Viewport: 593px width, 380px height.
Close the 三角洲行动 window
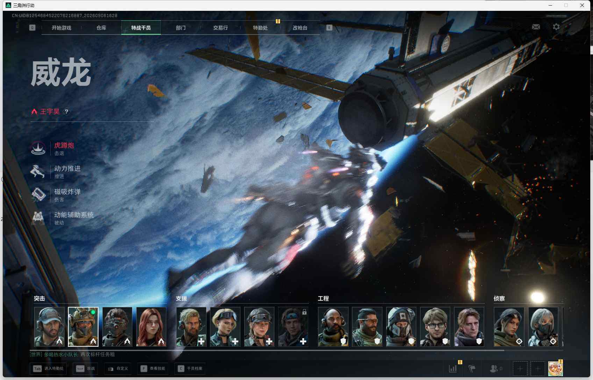(x=582, y=5)
